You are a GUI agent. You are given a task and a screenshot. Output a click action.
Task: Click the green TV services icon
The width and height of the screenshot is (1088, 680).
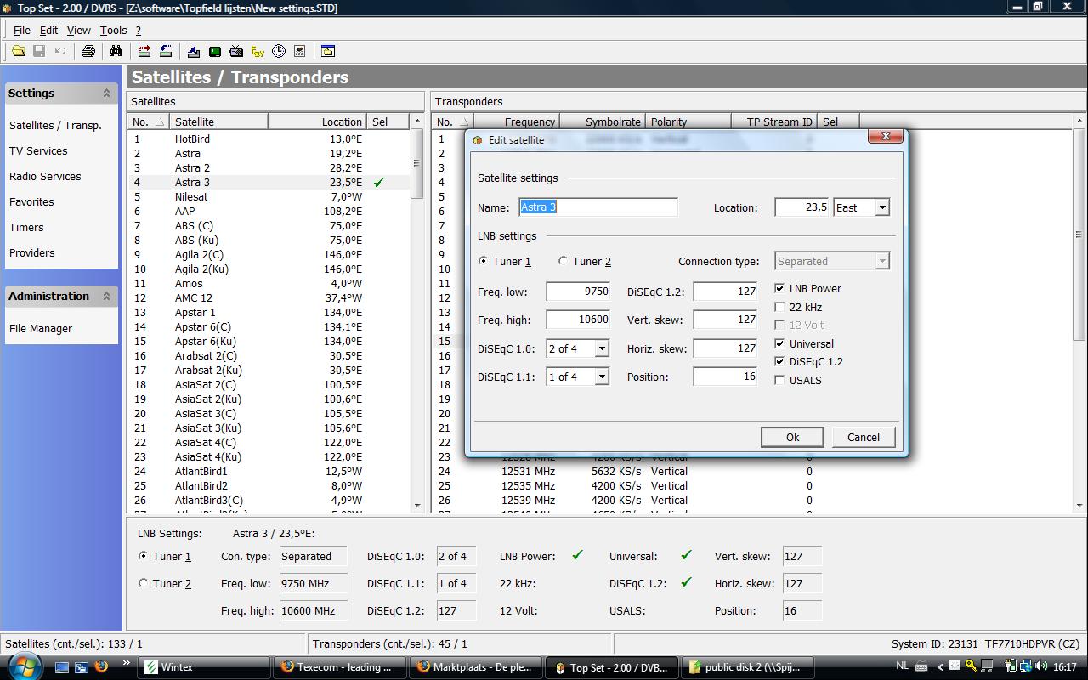coord(215,51)
